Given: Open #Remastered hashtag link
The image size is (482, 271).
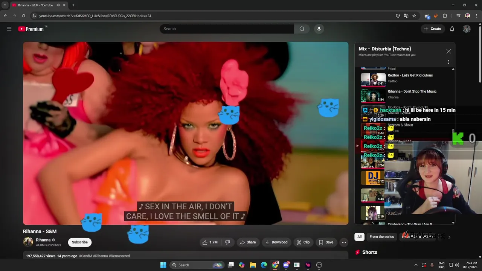Looking at the screenshot, I should (x=119, y=256).
